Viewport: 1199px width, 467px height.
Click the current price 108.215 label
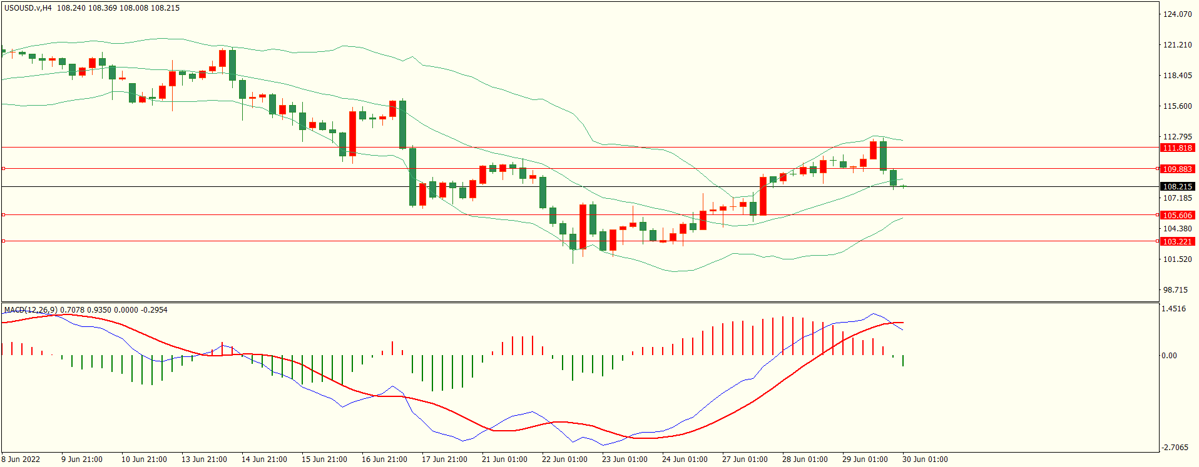[x=1177, y=187]
